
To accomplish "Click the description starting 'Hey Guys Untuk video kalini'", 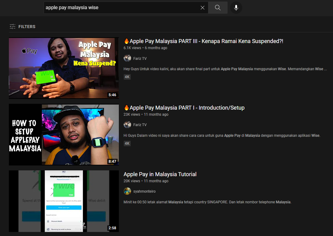I will (225, 69).
